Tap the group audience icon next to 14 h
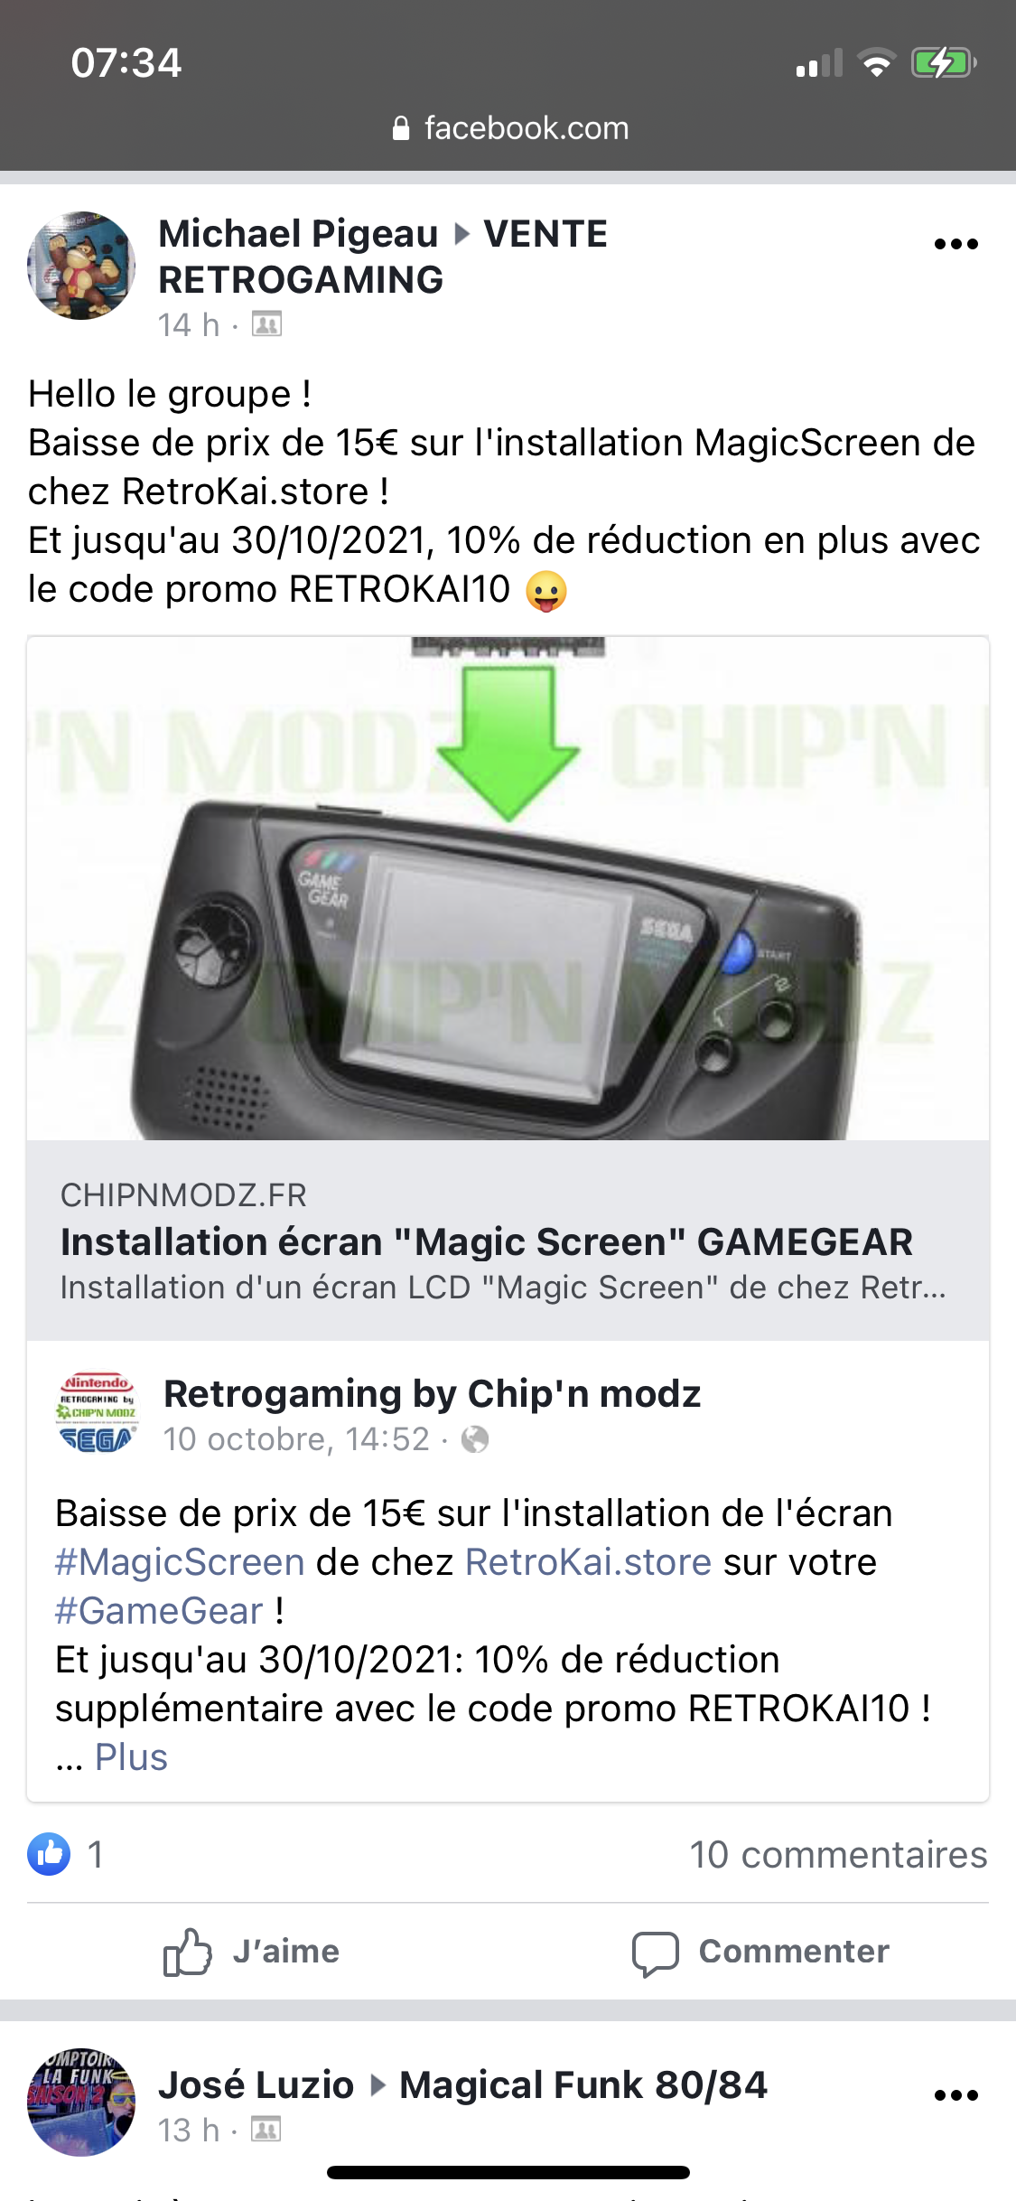This screenshot has width=1016, height=2201. tap(266, 324)
